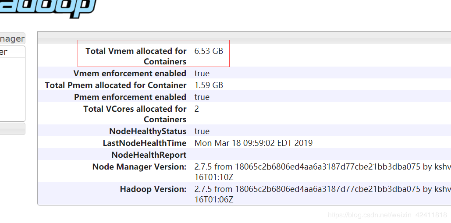Click Total Pmem allocated for Container label
This screenshot has width=451, height=223.
116,85
